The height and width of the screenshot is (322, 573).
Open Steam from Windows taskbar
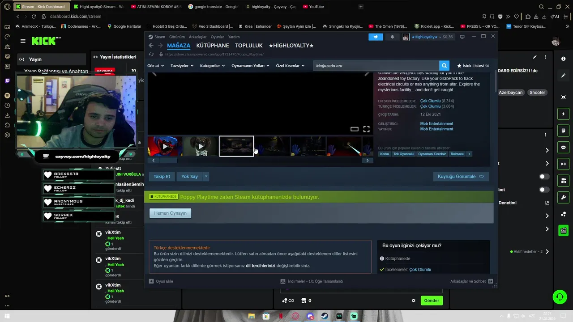point(324,316)
